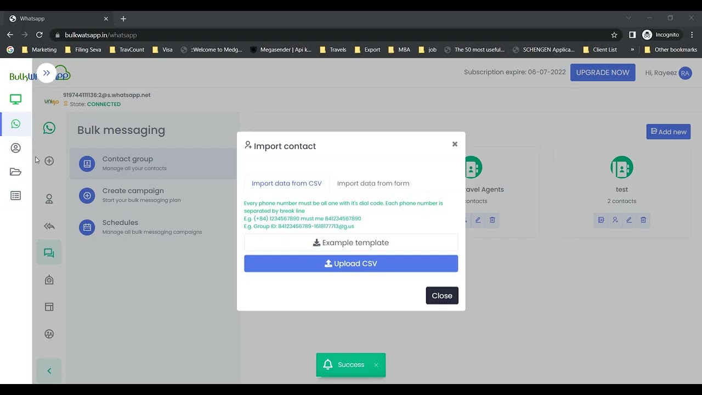View contact list of test group
702x395 pixels.
click(x=601, y=220)
